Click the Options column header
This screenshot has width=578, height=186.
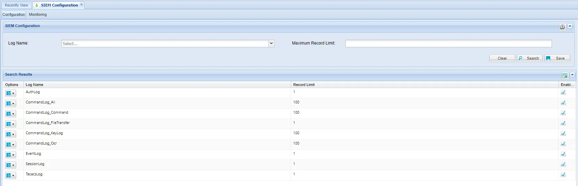click(x=13, y=85)
